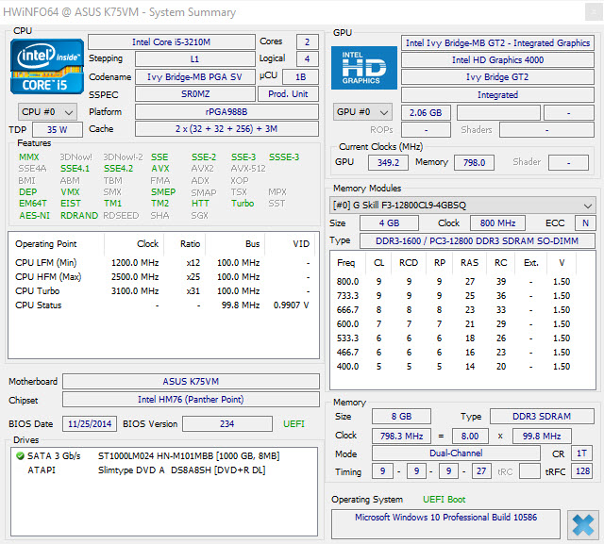Click the module Clock 800 MHz field
The height and width of the screenshot is (544, 604).
[497, 223]
